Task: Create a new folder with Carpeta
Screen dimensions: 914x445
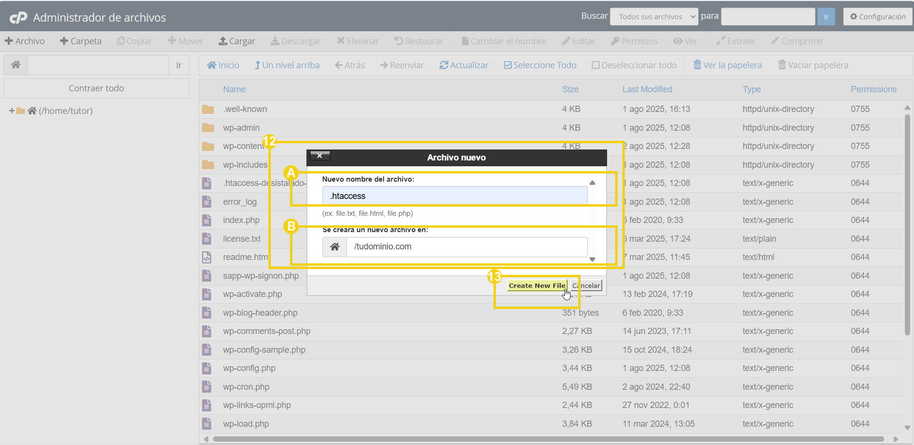Action: [x=81, y=41]
